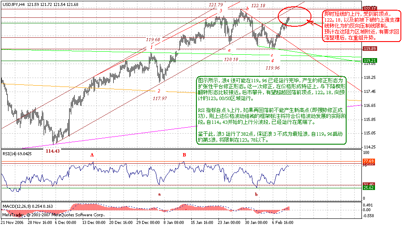Click the 23 Jan 00:00 date label

(x=229, y=223)
